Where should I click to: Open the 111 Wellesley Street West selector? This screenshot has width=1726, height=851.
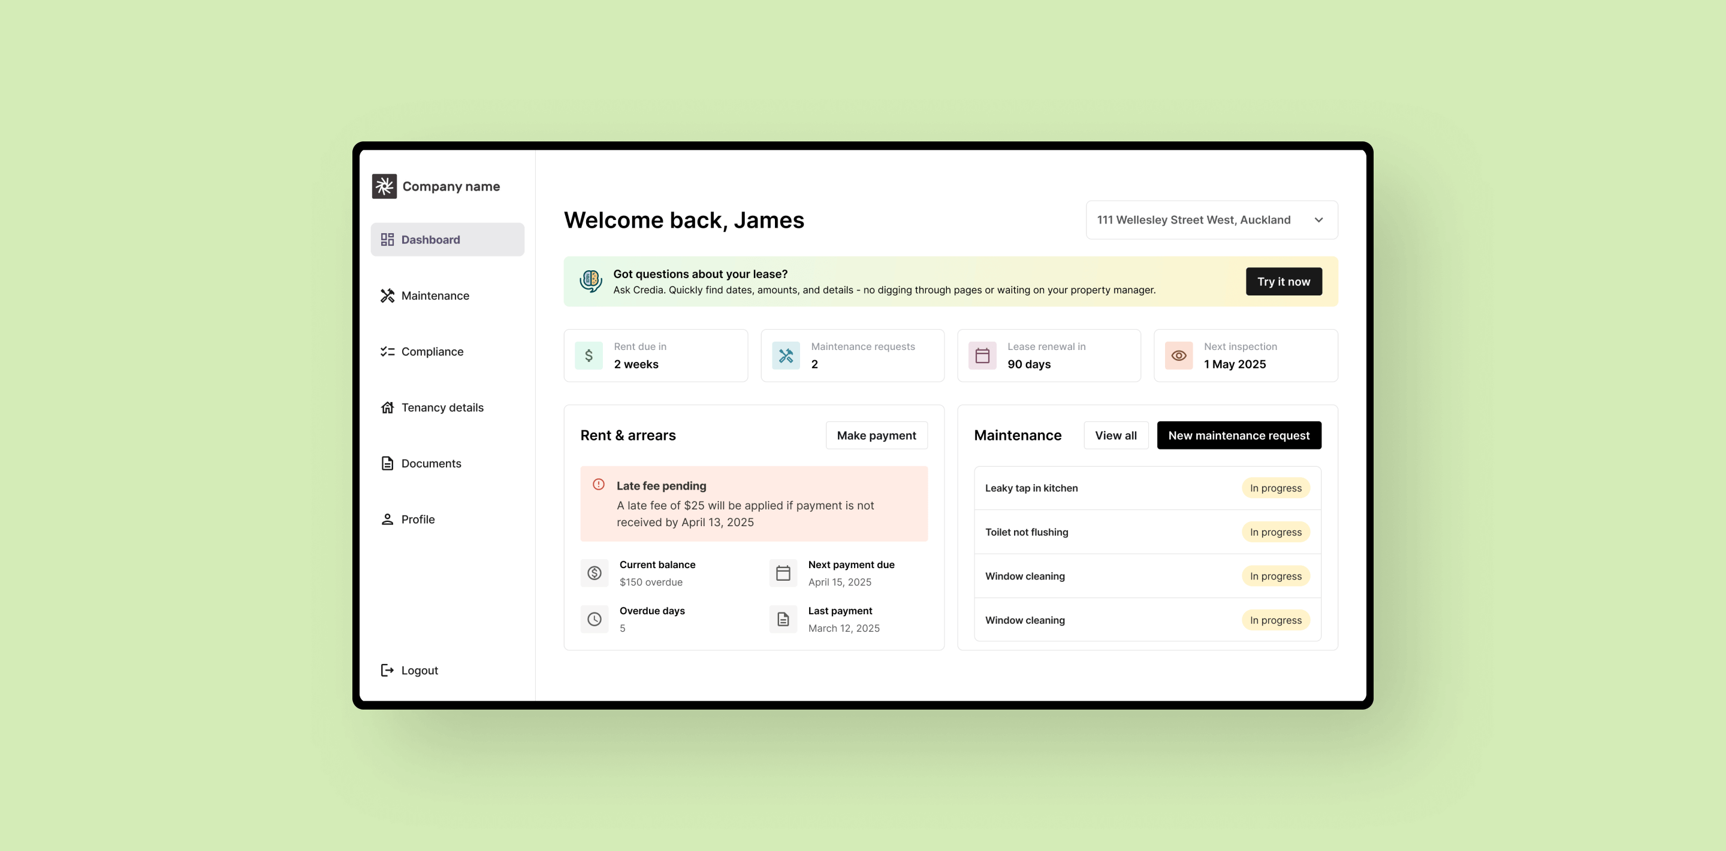click(x=1193, y=220)
